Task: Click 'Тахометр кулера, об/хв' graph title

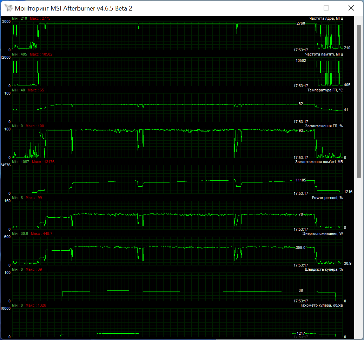Action: [321, 305]
